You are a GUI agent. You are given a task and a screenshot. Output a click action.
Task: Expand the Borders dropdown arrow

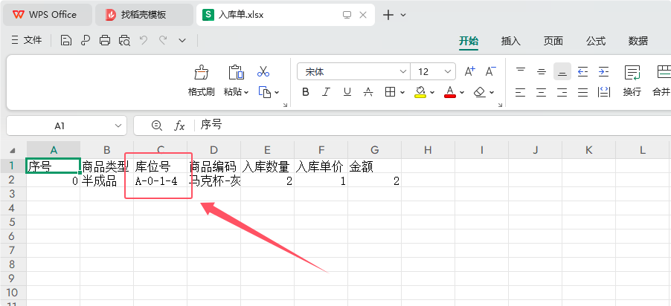(x=402, y=92)
